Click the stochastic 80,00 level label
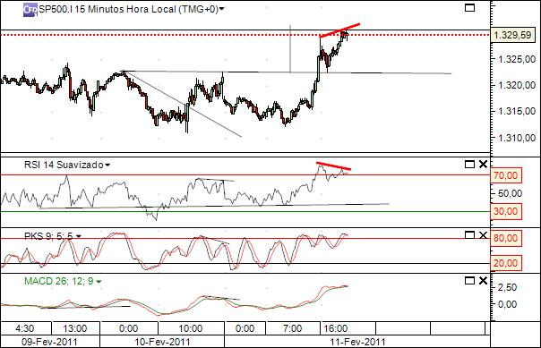 [x=506, y=239]
